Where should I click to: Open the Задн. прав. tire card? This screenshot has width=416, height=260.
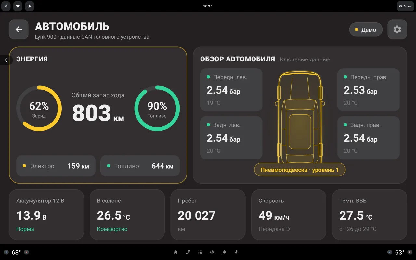pos(368,138)
